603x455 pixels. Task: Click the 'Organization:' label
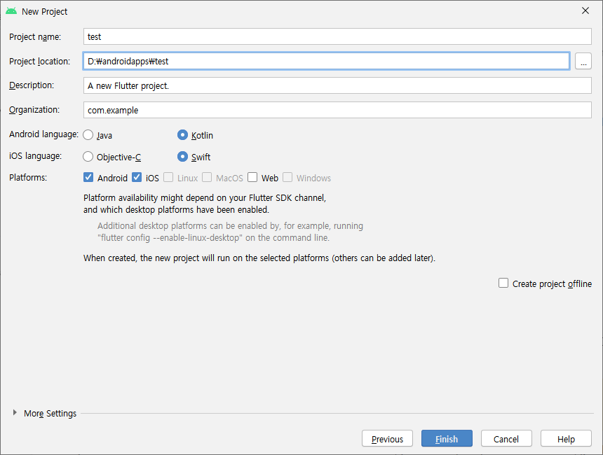pos(34,110)
